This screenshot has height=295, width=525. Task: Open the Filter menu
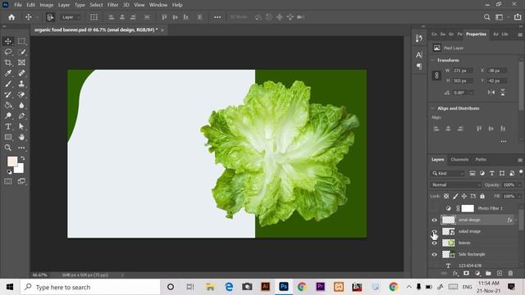[113, 5]
